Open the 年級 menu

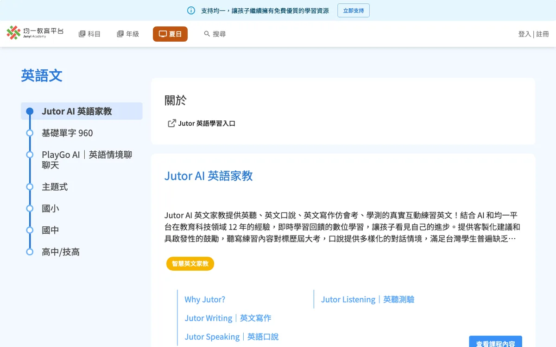click(x=128, y=34)
